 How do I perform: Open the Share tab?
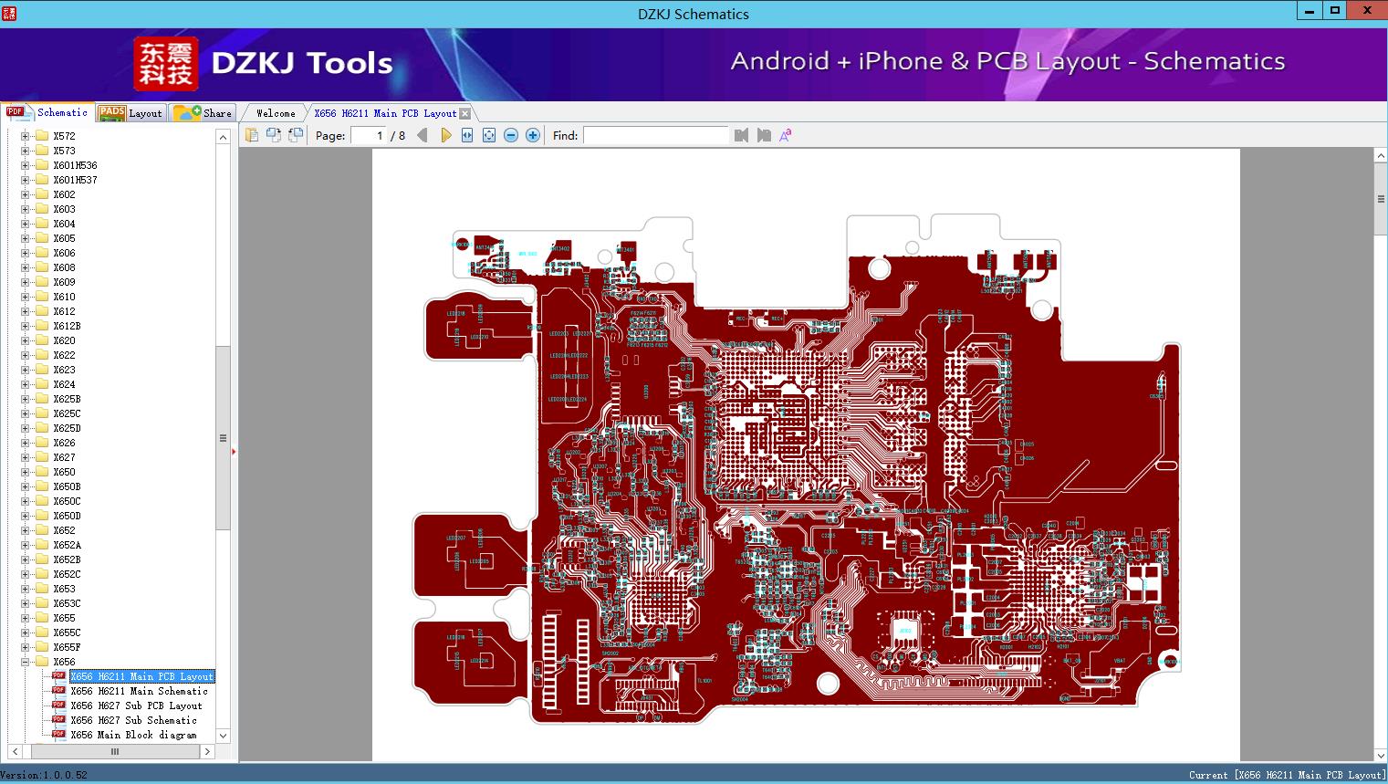(204, 113)
